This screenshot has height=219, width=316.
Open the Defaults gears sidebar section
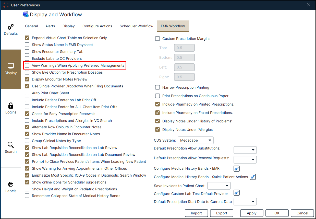11,30
